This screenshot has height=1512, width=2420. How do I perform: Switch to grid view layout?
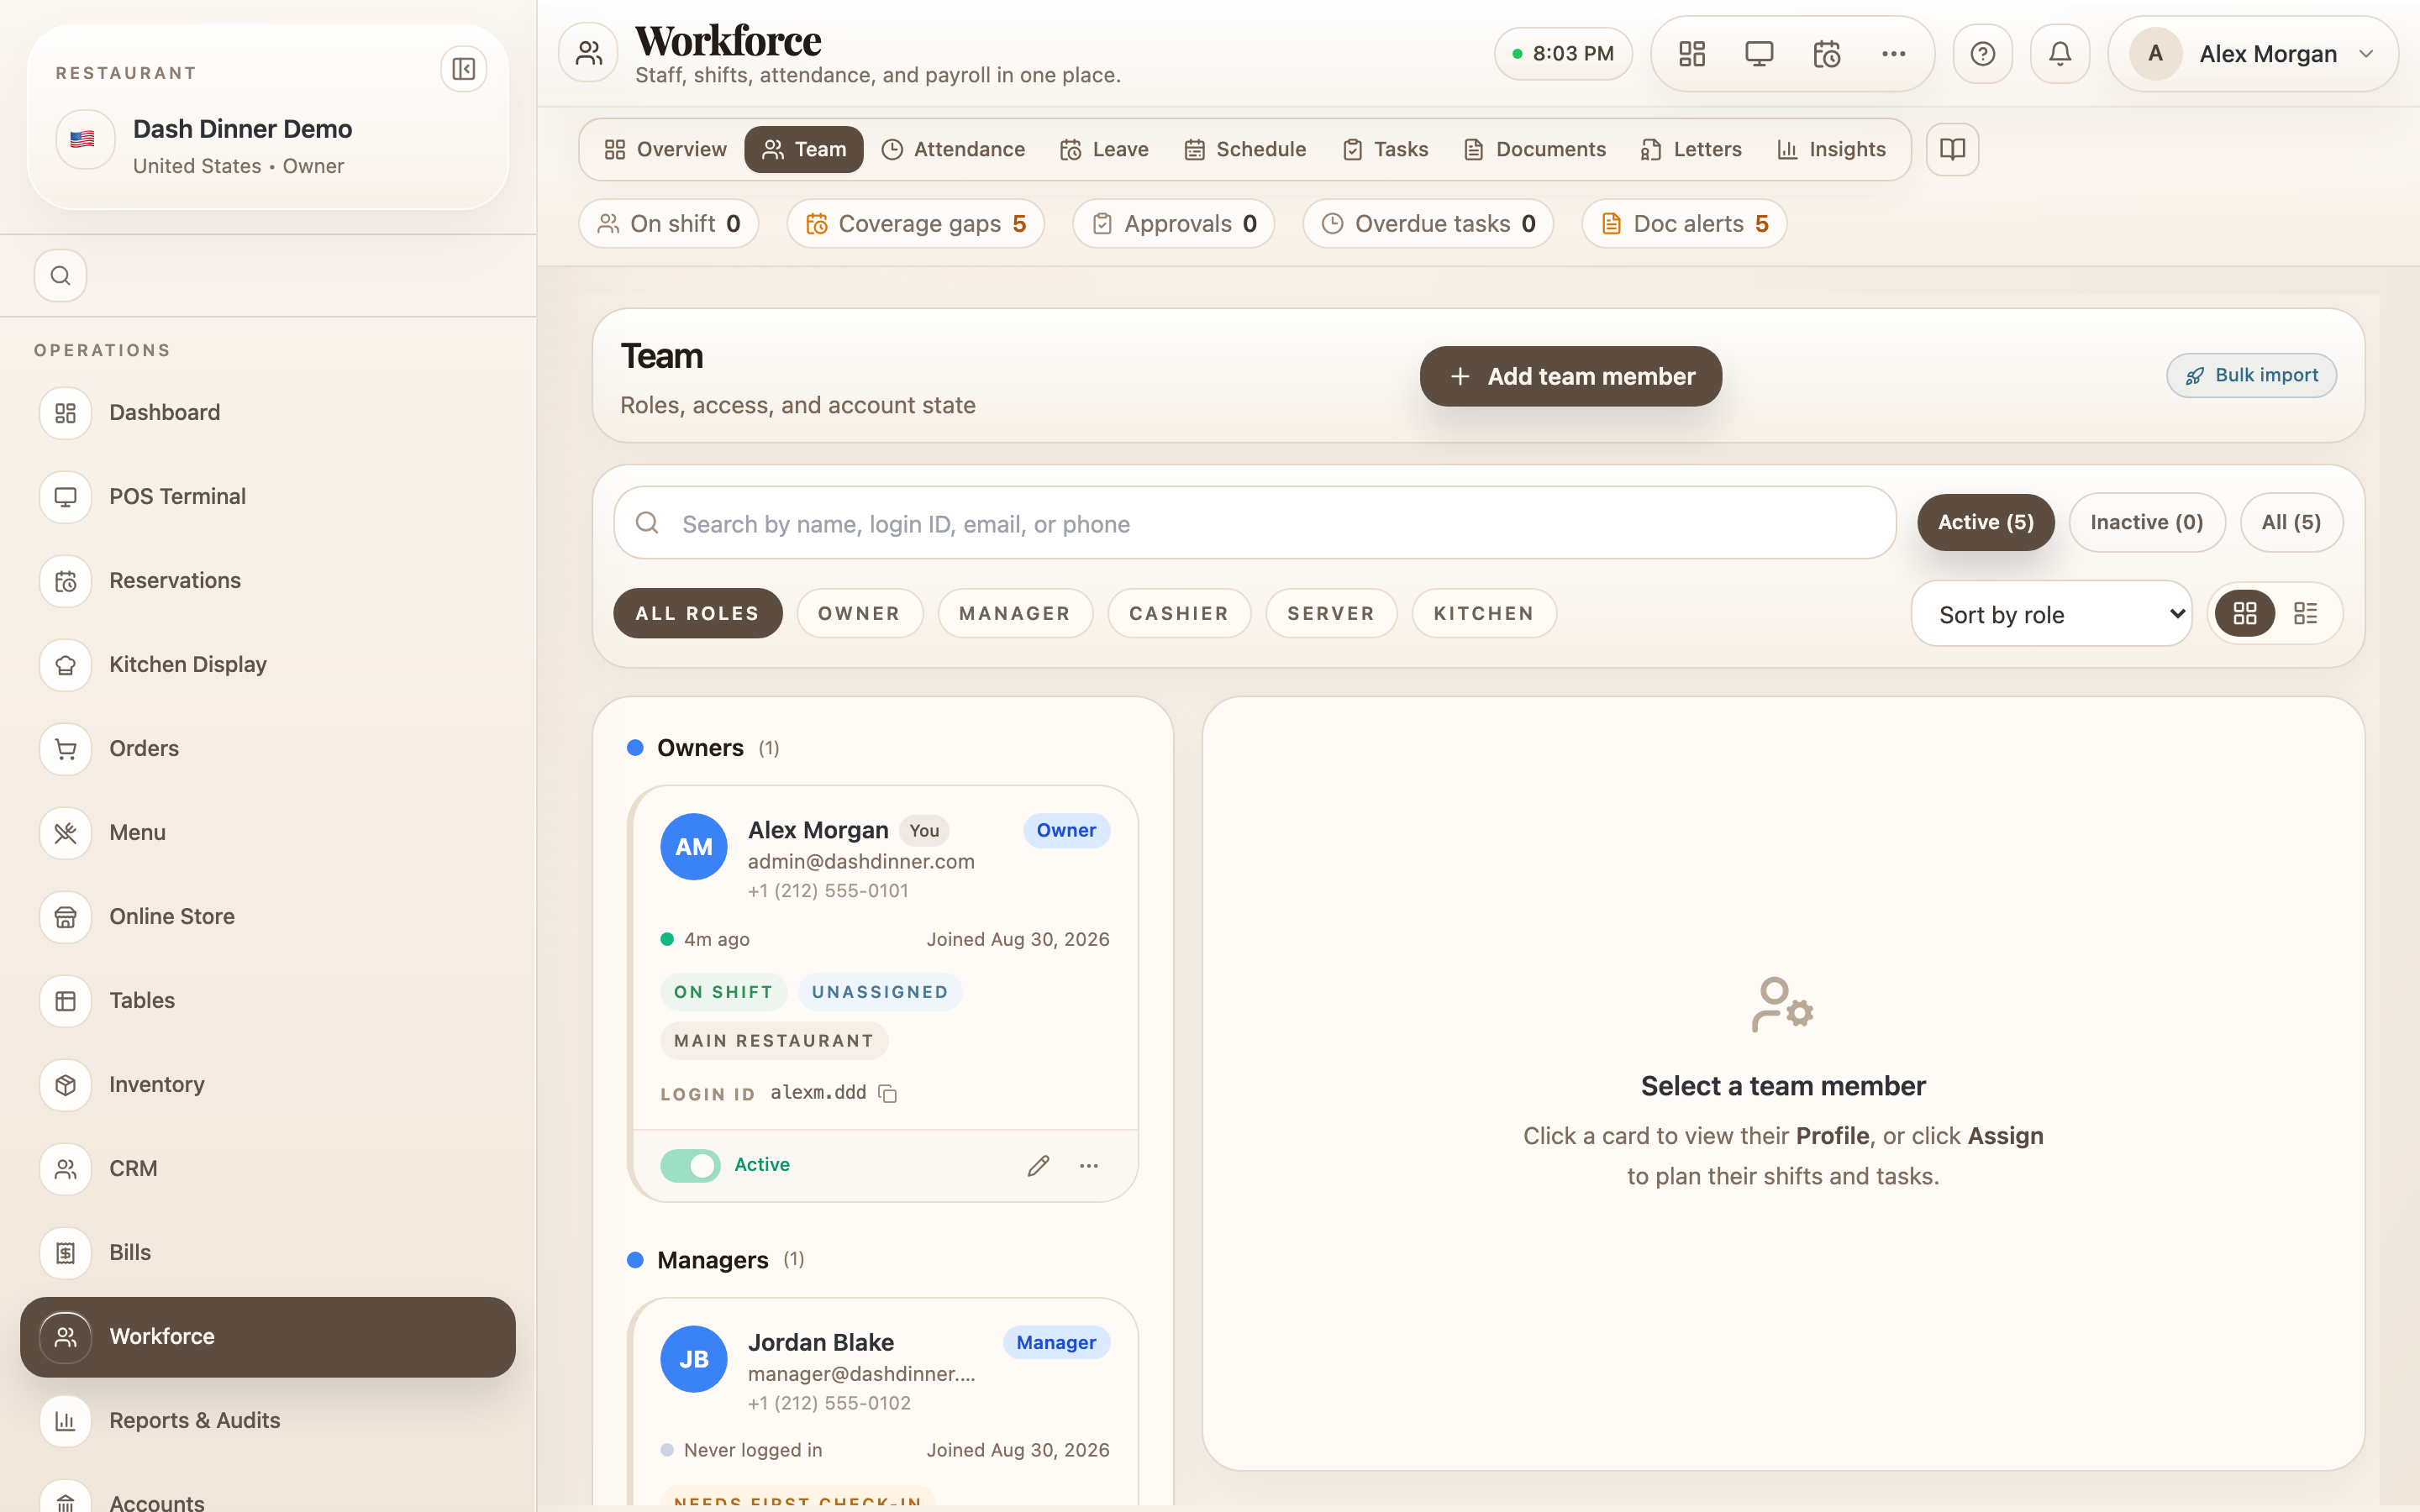[x=2245, y=613]
